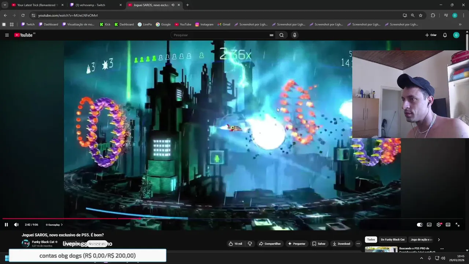View site information icon in address bar
469x264 pixels.
(x=33, y=15)
